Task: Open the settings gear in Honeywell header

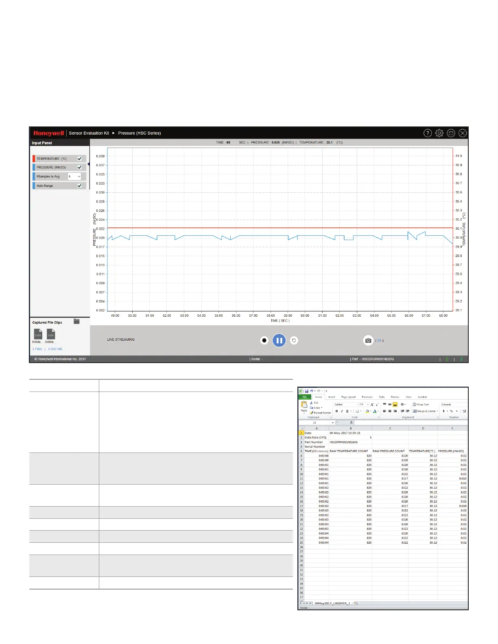Action: (439, 133)
